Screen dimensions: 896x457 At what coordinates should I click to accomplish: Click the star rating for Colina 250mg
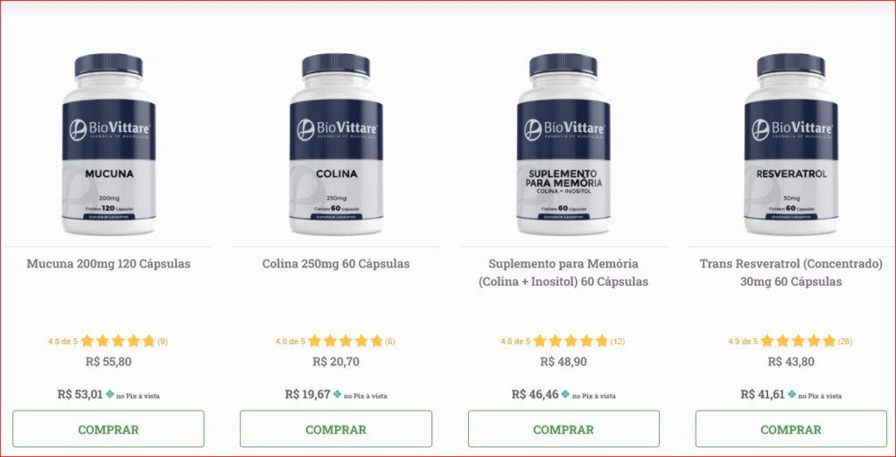coord(346,342)
